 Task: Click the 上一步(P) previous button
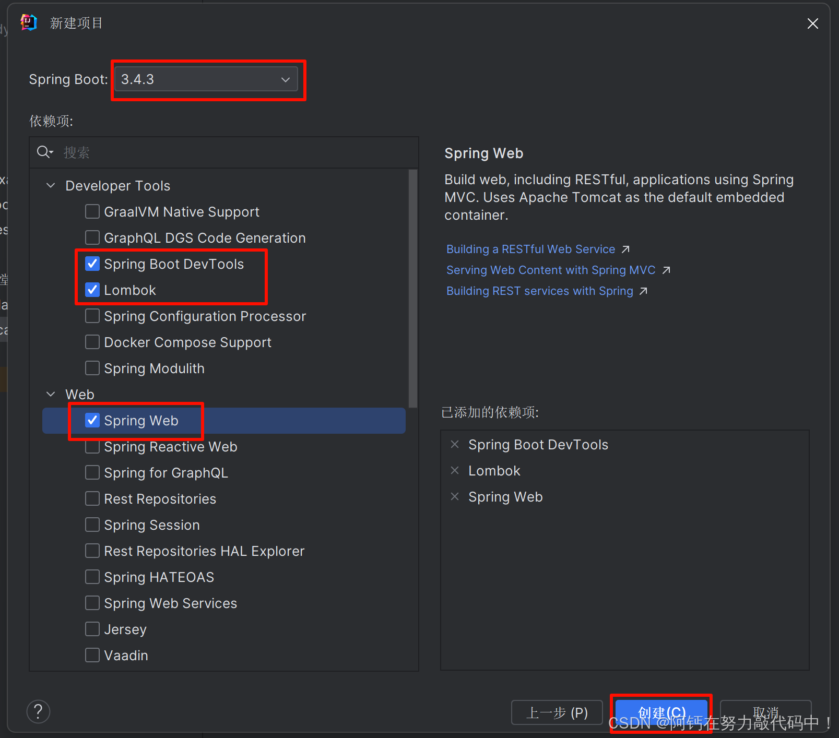point(557,712)
